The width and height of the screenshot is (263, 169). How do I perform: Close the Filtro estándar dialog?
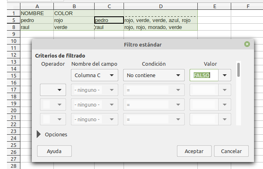pyautogui.click(x=247, y=44)
